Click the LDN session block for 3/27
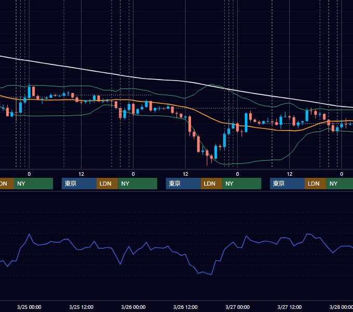The height and width of the screenshot is (312, 353). (x=316, y=184)
